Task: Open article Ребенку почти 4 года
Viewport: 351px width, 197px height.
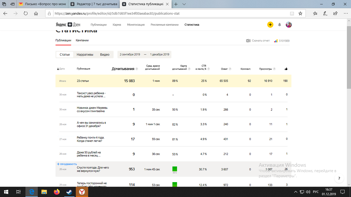Action: pyautogui.click(x=91, y=139)
